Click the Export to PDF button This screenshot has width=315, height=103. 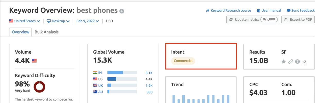(298, 19)
